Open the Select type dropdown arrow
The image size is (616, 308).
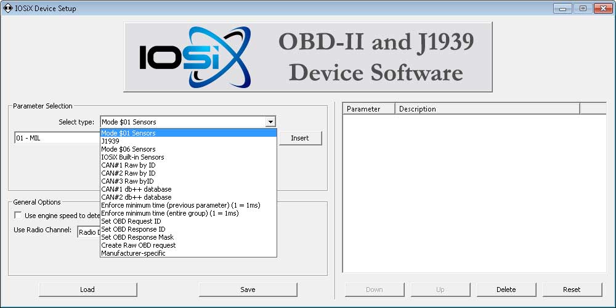(x=270, y=122)
